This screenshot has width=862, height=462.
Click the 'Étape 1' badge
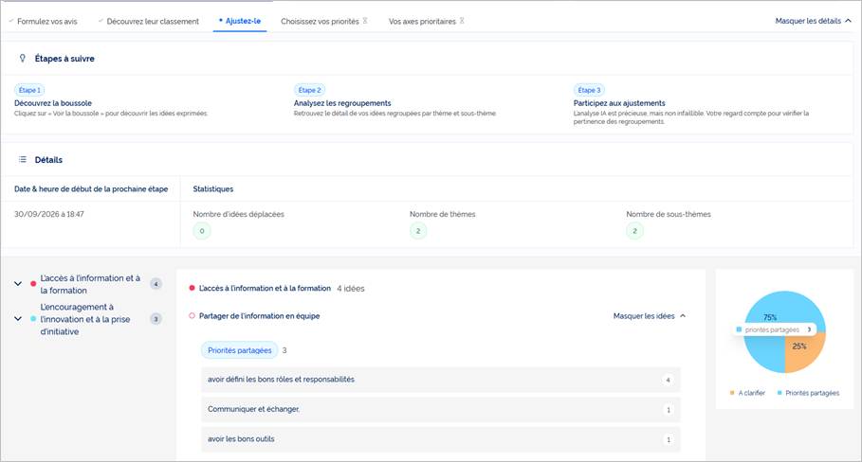tap(29, 90)
